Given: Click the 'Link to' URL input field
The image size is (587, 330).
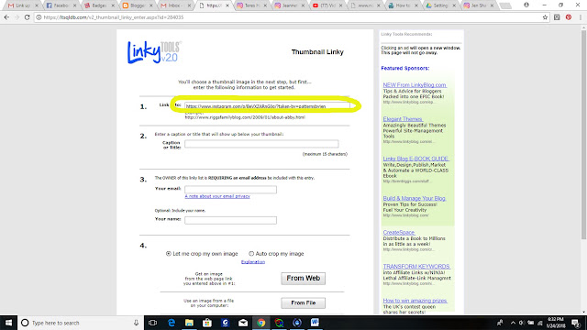Looking at the screenshot, I should coord(267,106).
